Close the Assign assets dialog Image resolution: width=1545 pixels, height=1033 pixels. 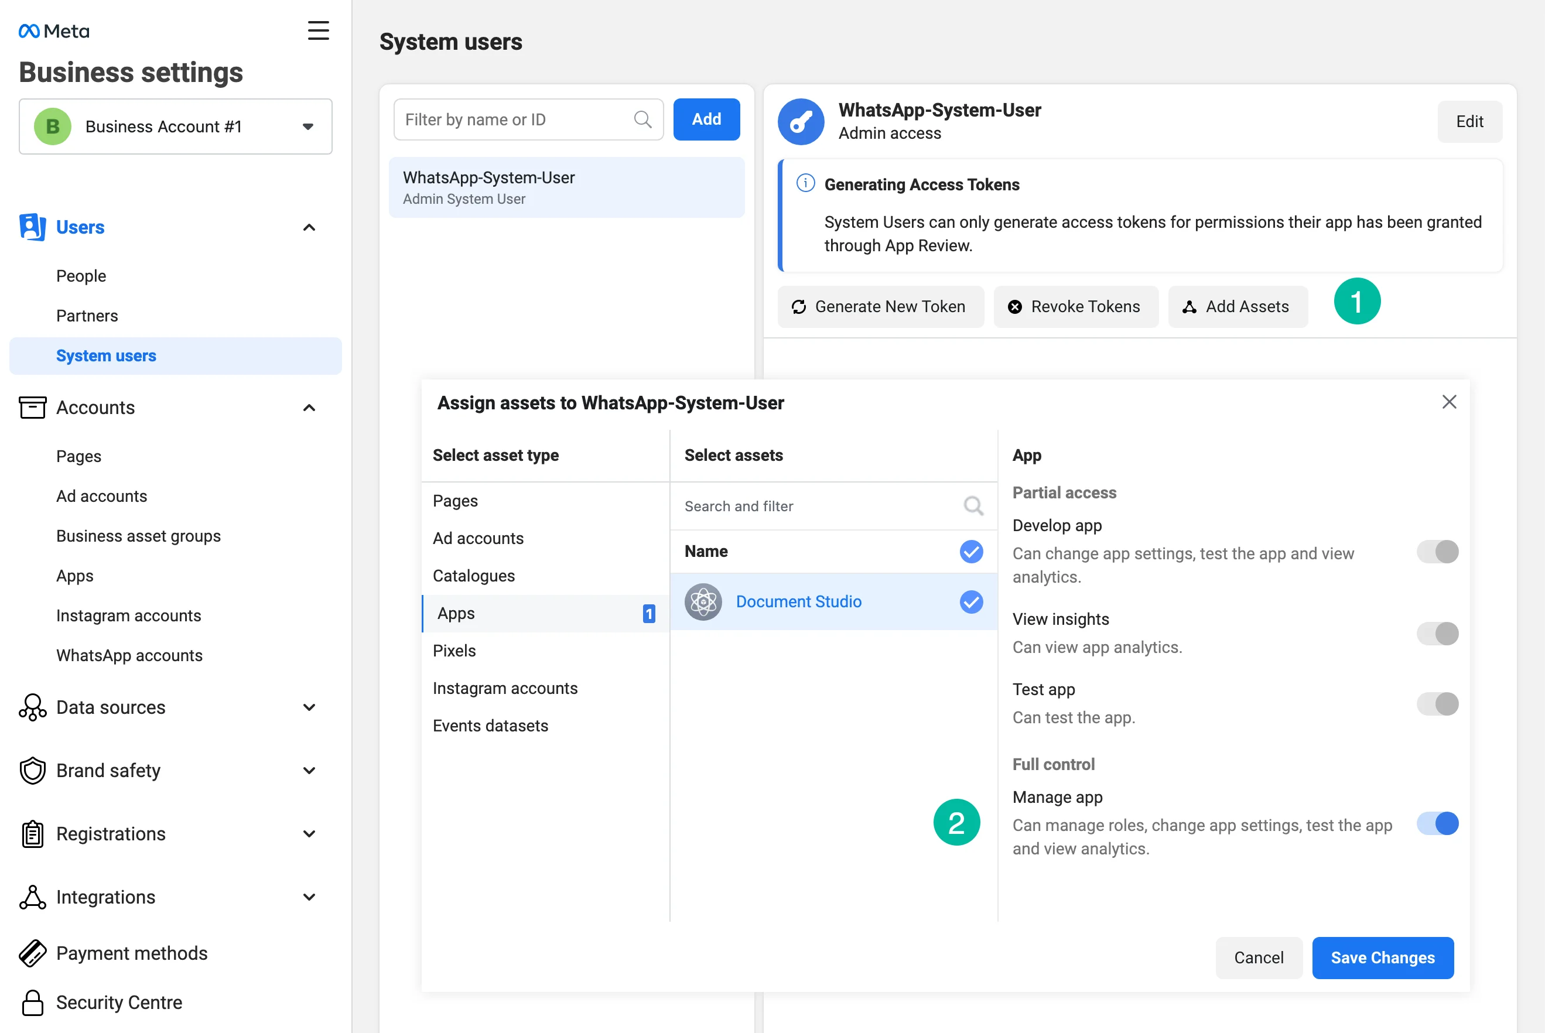[1449, 402]
